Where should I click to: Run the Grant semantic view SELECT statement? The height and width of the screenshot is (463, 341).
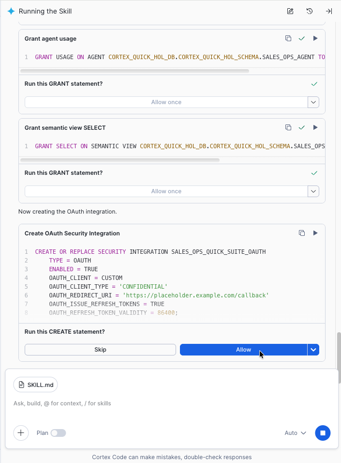(315, 127)
